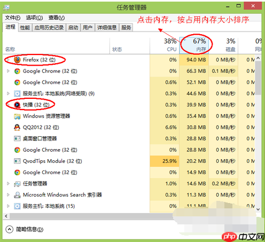Click the 任务管理器 process icon
This screenshot has height=242, width=265.
17,184
